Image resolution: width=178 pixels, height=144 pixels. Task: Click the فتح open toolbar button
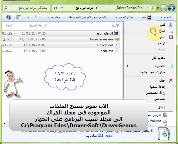[146, 17]
